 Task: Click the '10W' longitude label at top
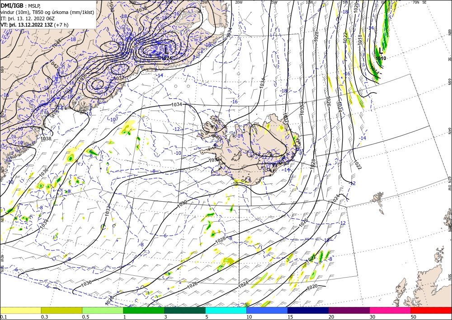point(309,2)
